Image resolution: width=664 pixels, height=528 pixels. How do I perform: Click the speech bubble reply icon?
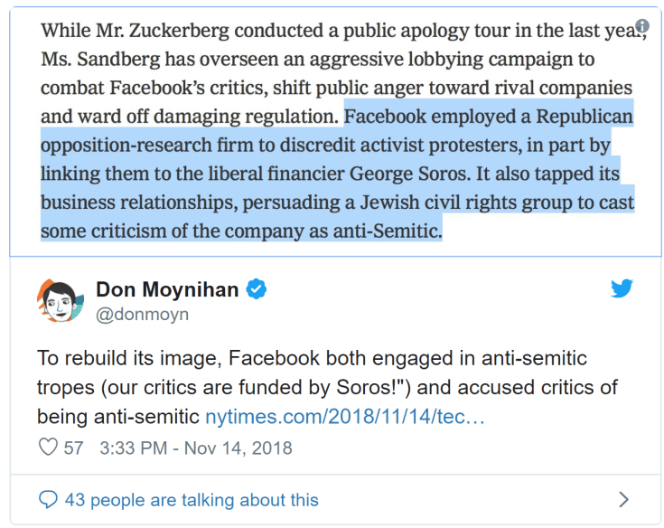pyautogui.click(x=49, y=499)
